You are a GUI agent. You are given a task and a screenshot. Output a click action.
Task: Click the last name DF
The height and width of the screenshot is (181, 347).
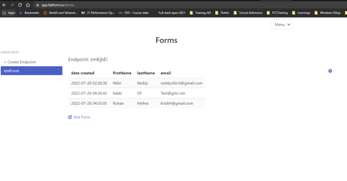140,93
